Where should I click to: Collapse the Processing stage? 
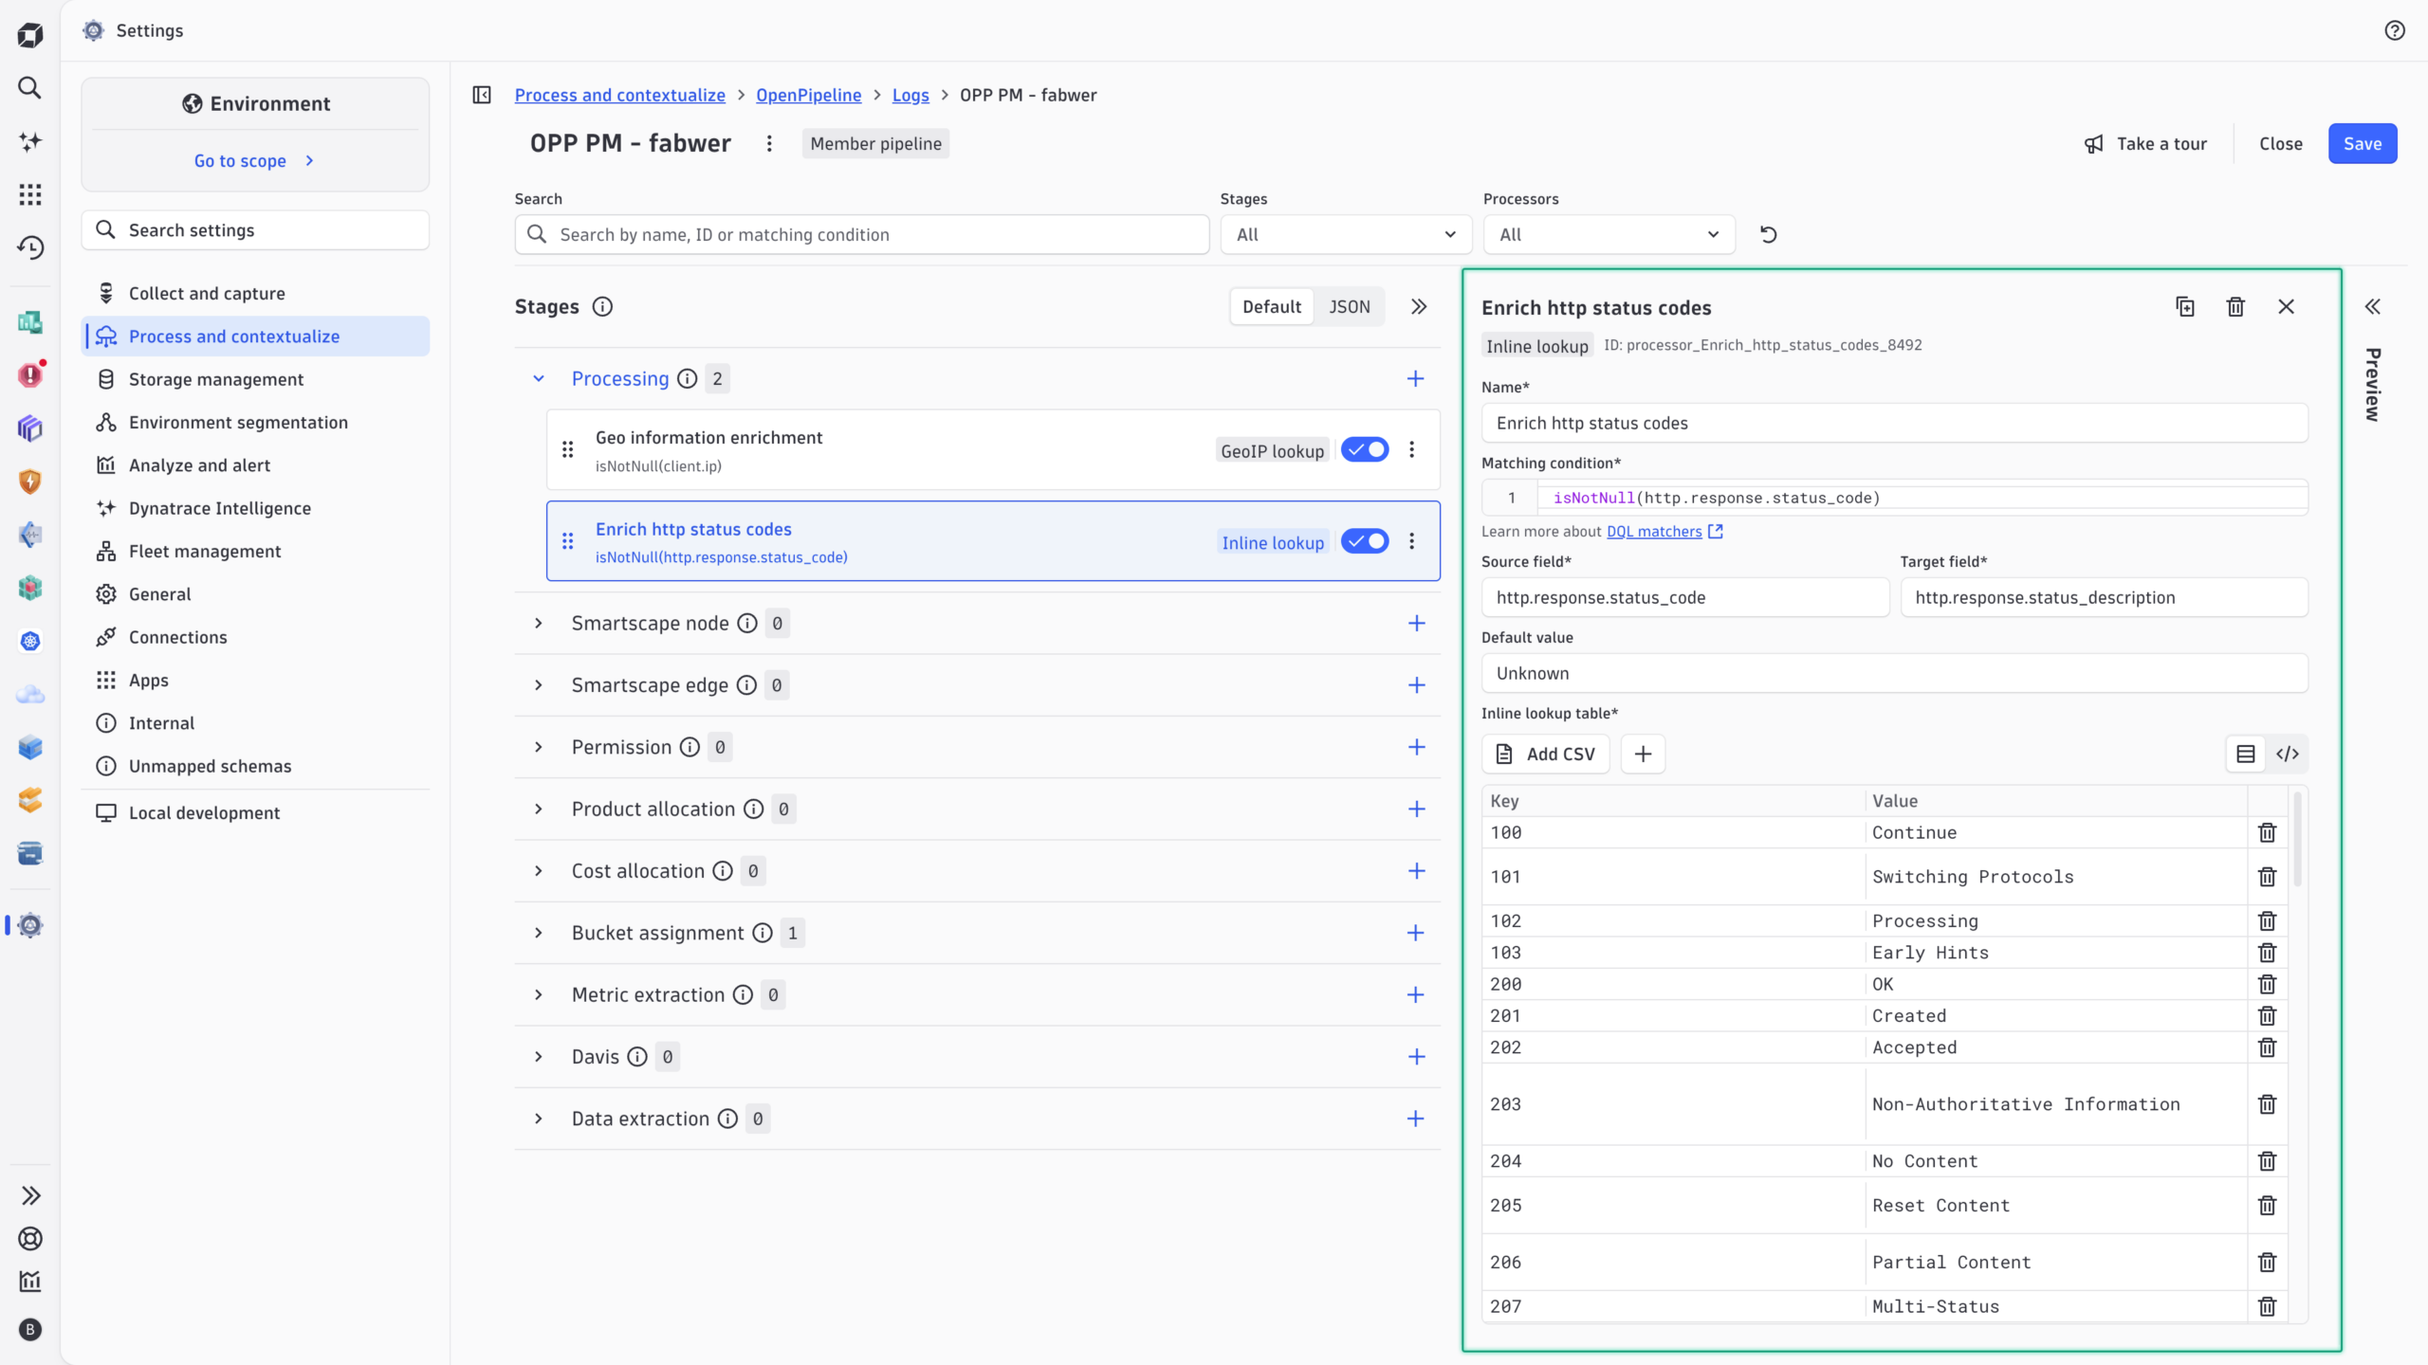pyautogui.click(x=539, y=378)
